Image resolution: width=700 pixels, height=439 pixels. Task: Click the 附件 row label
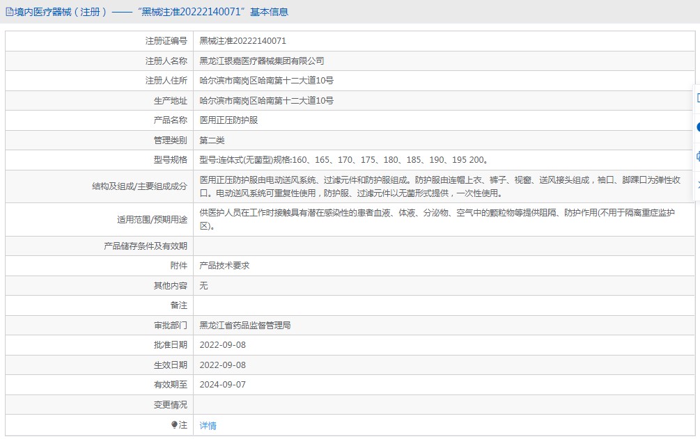pyautogui.click(x=178, y=266)
